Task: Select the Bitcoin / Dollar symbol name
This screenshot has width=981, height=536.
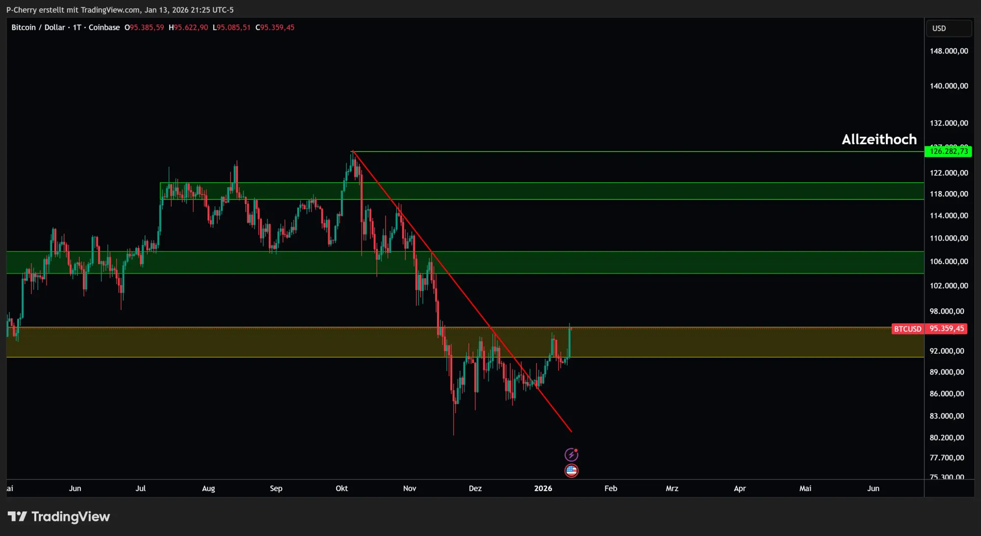Action: (39, 27)
